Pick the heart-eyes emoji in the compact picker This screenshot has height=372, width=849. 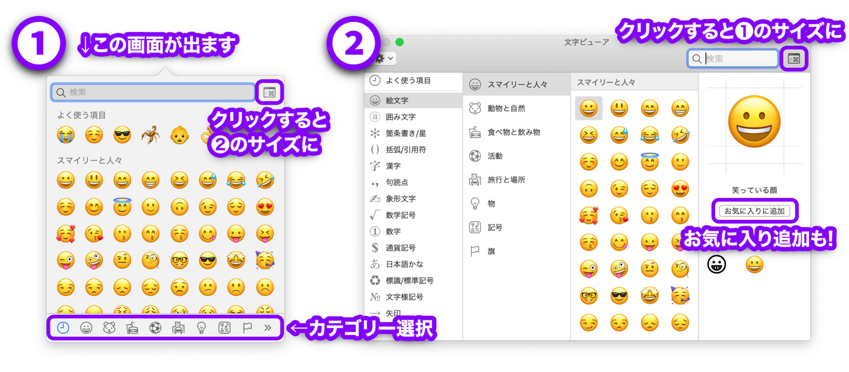pyautogui.click(x=265, y=207)
